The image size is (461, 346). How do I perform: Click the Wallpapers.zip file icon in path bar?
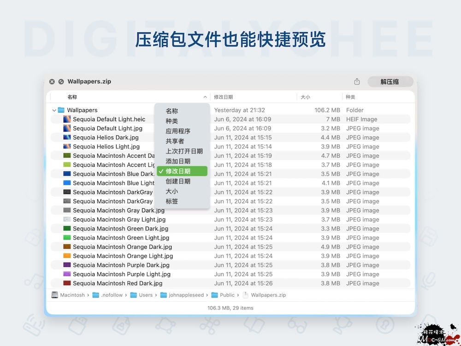pyautogui.click(x=246, y=295)
